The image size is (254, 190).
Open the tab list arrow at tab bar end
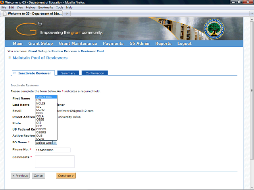252,13
